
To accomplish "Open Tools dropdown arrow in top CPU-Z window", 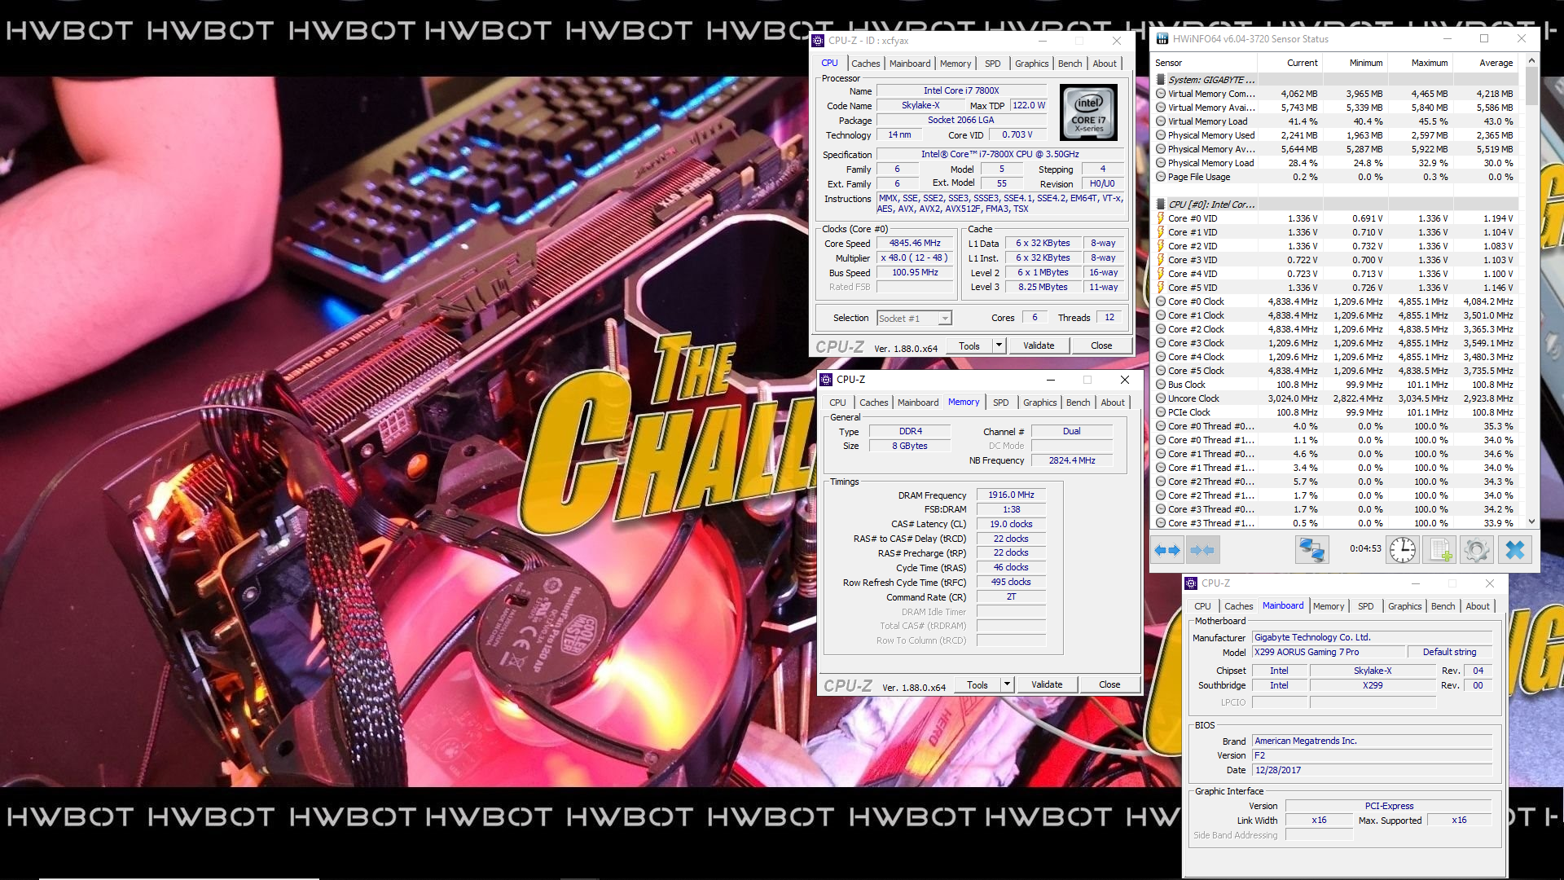I will pyautogui.click(x=999, y=345).
